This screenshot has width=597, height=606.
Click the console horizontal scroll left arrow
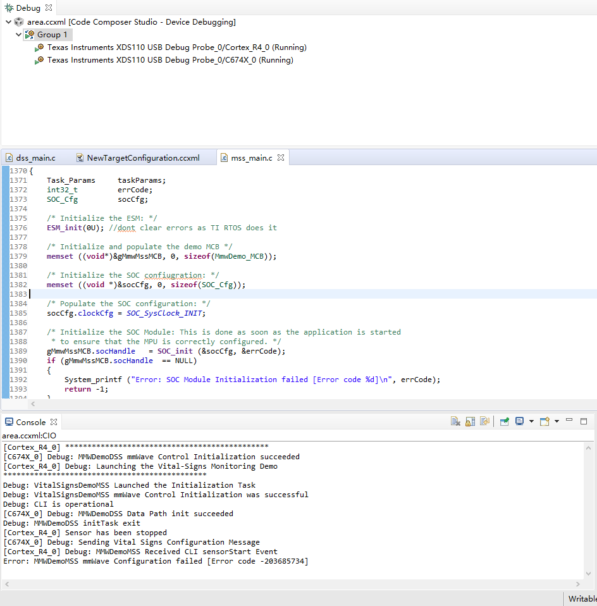[x=6, y=584]
